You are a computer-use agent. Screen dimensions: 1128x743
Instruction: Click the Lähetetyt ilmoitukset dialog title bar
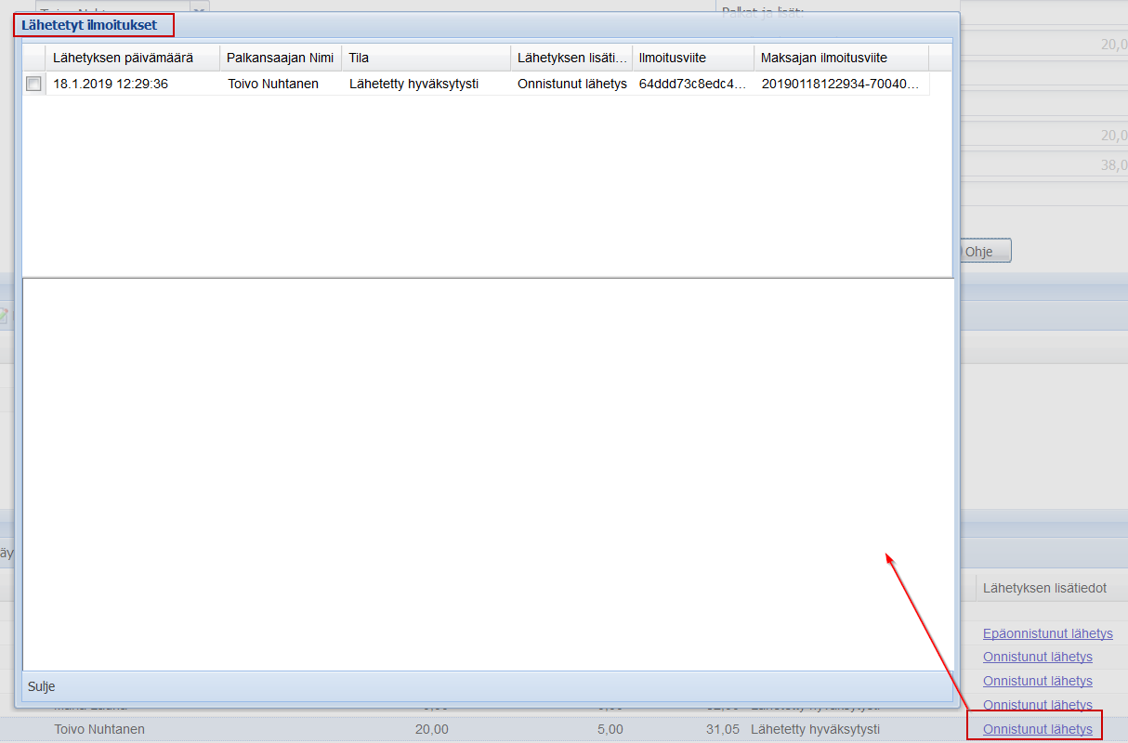point(557,25)
